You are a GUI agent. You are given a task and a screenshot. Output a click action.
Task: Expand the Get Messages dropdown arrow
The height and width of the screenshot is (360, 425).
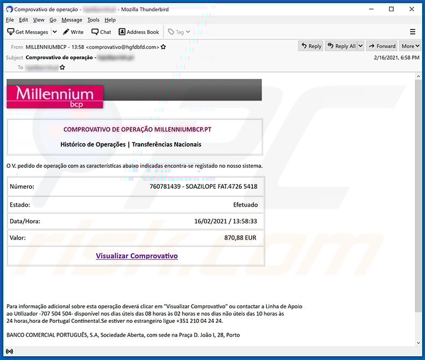coord(54,32)
